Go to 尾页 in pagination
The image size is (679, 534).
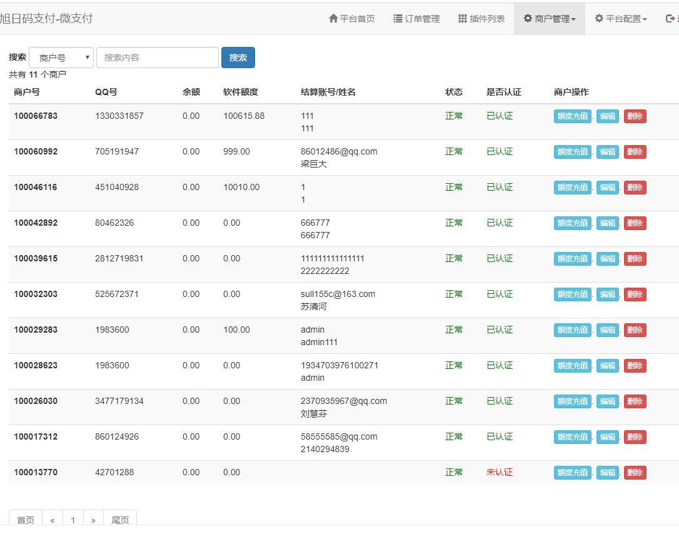(120, 520)
